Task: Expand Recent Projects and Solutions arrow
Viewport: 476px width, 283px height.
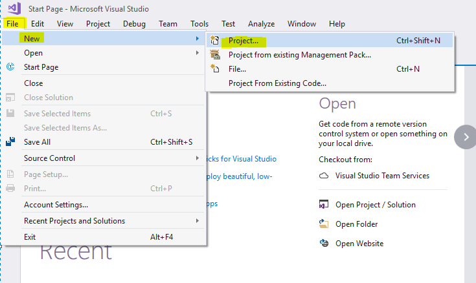Action: (x=198, y=221)
